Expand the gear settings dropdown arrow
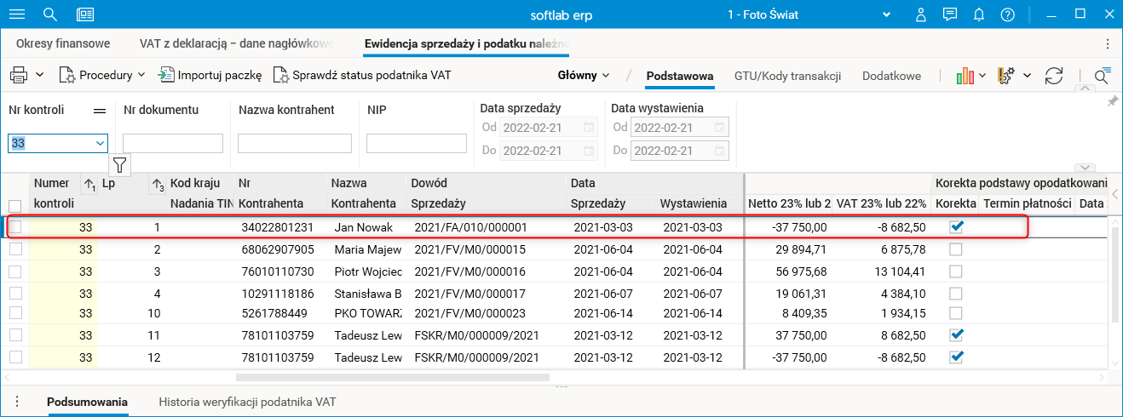Screen dimensions: 1123x417 tap(1027, 76)
